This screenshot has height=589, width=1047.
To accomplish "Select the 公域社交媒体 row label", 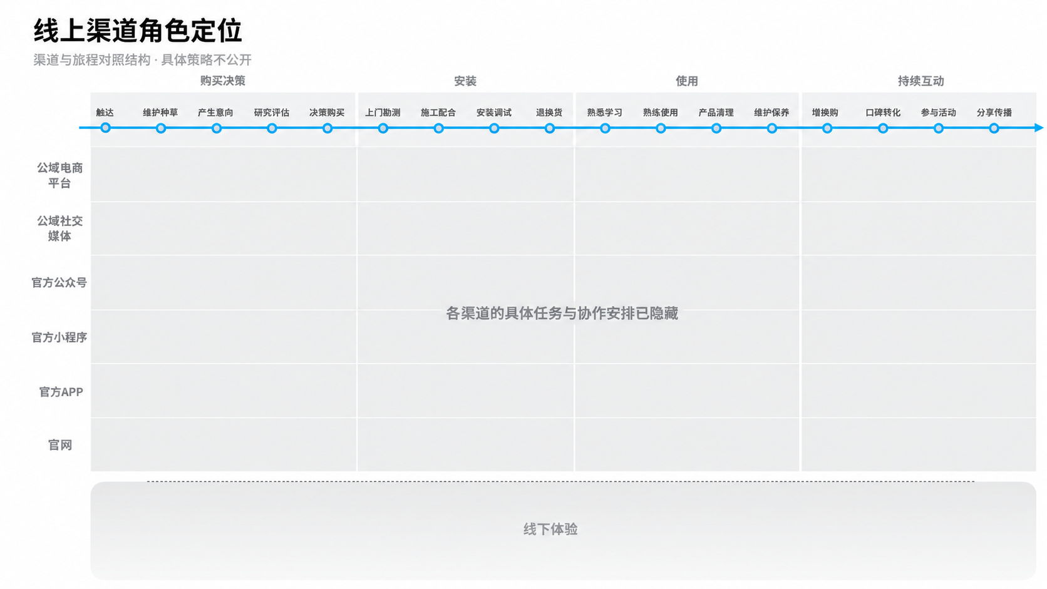I will [x=59, y=228].
